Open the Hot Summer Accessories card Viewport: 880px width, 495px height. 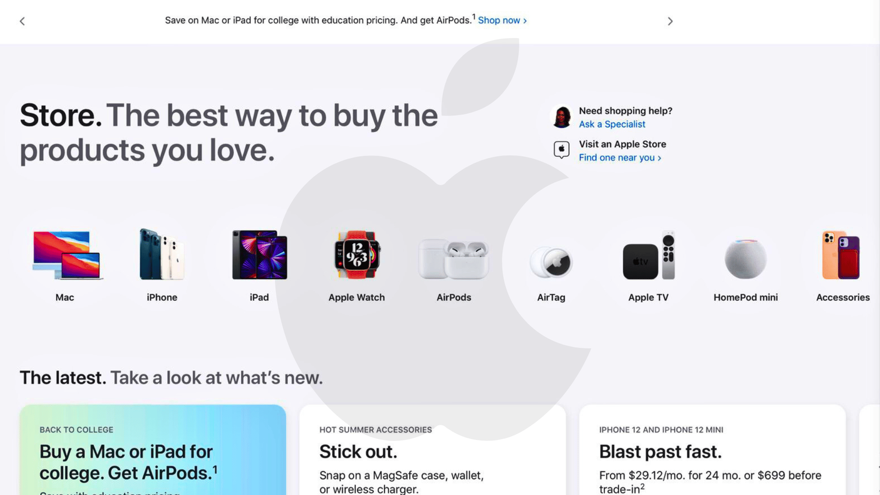tap(432, 451)
